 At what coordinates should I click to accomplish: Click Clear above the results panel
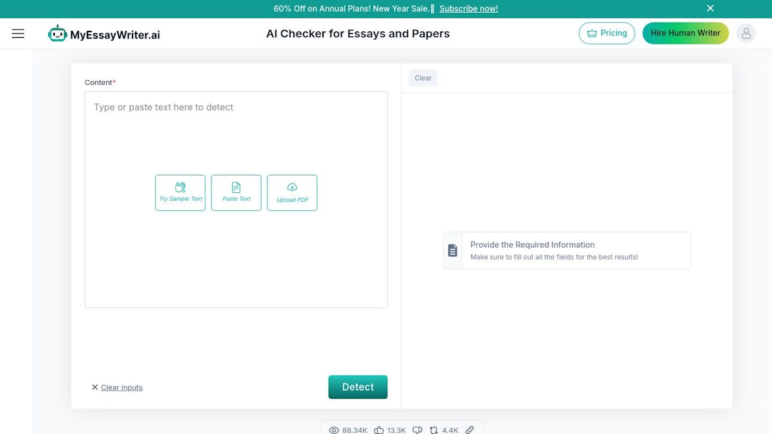423,78
